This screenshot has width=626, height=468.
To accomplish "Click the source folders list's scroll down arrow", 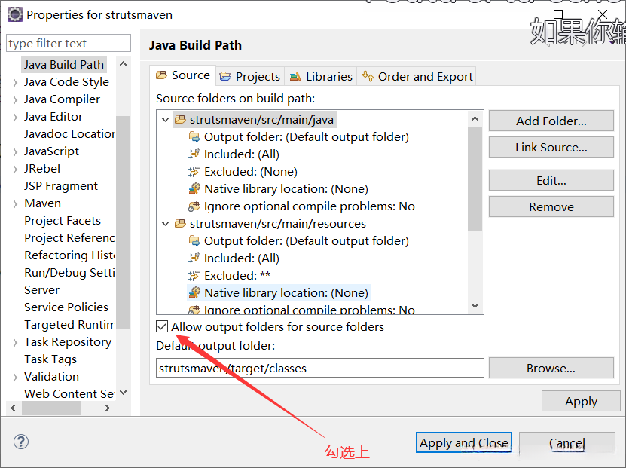I will point(475,305).
